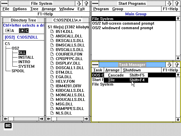Click F1=Help in Start Programs
Image resolution: width=181 pixels, height=136 pixels.
[170, 9]
